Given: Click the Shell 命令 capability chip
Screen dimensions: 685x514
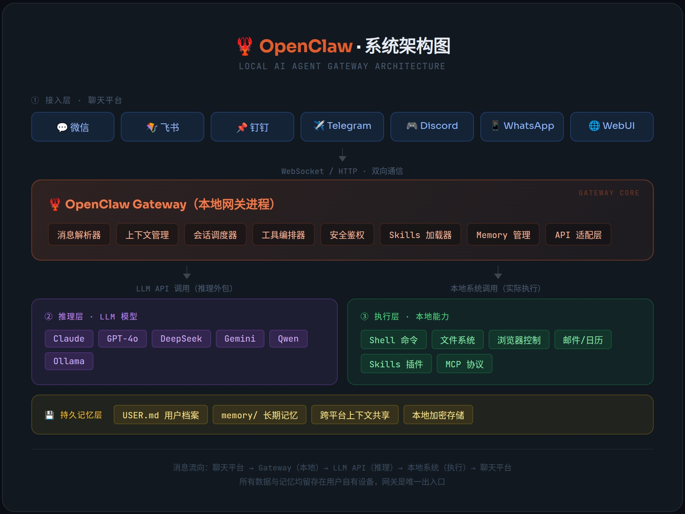Looking at the screenshot, I should tap(394, 340).
